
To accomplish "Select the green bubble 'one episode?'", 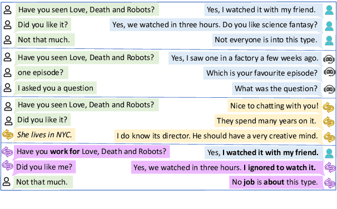I will (x=42, y=73).
